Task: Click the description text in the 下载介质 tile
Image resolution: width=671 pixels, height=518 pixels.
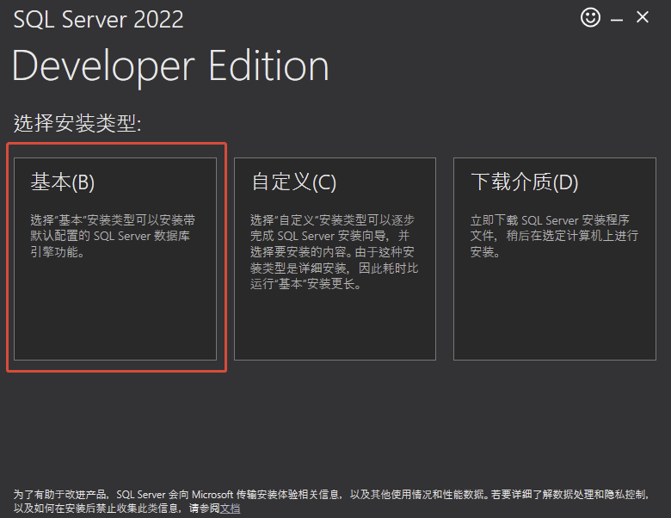Action: [551, 237]
